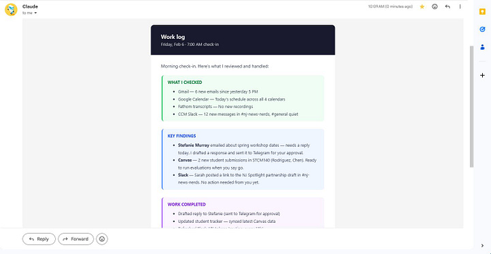This screenshot has height=254, width=491.
Task: Open the three-dot More options menu
Action: [x=460, y=7]
